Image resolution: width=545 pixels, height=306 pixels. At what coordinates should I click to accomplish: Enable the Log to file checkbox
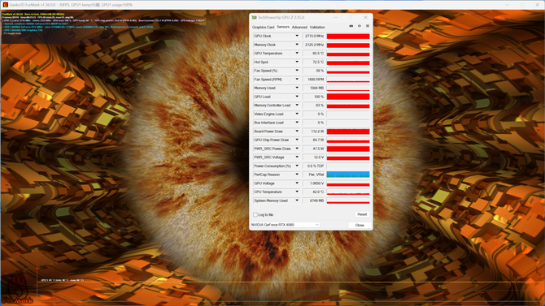[255, 215]
